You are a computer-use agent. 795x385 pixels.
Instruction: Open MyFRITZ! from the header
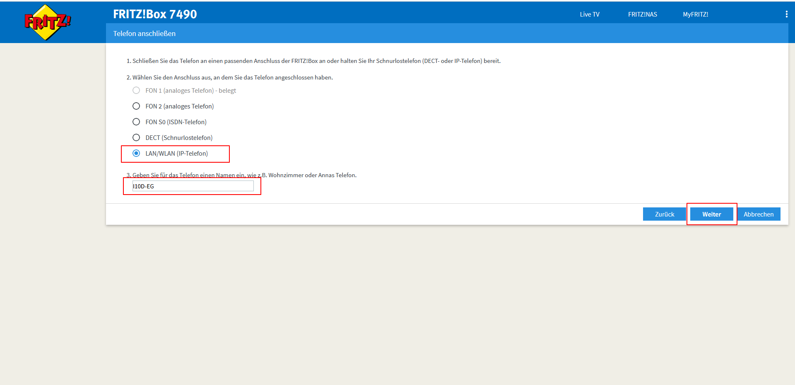coord(696,14)
